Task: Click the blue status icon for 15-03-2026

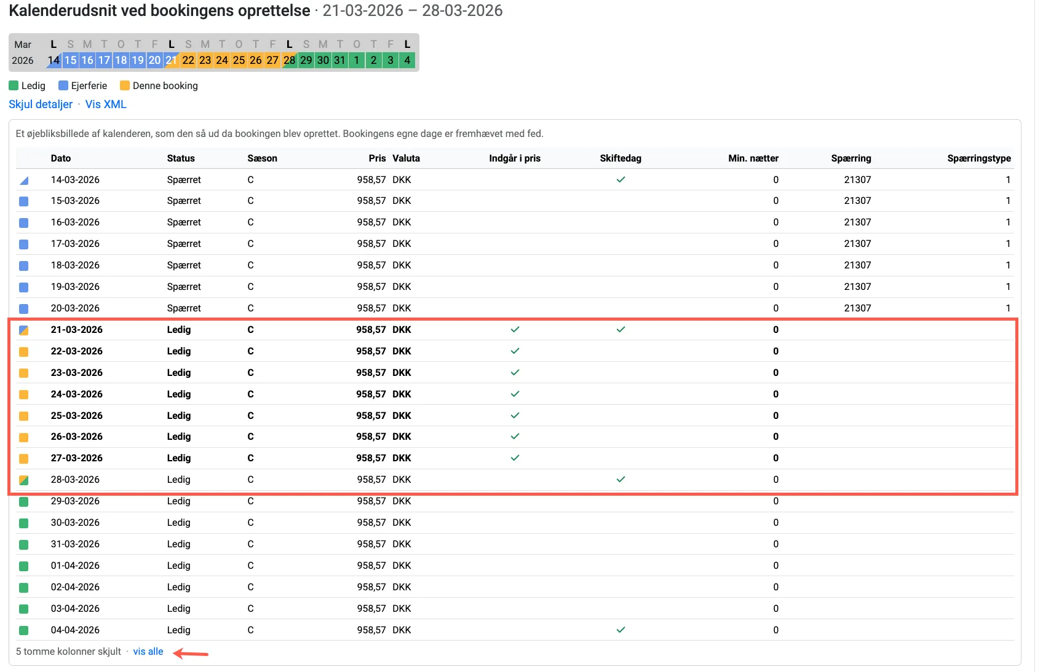Action: (x=24, y=201)
